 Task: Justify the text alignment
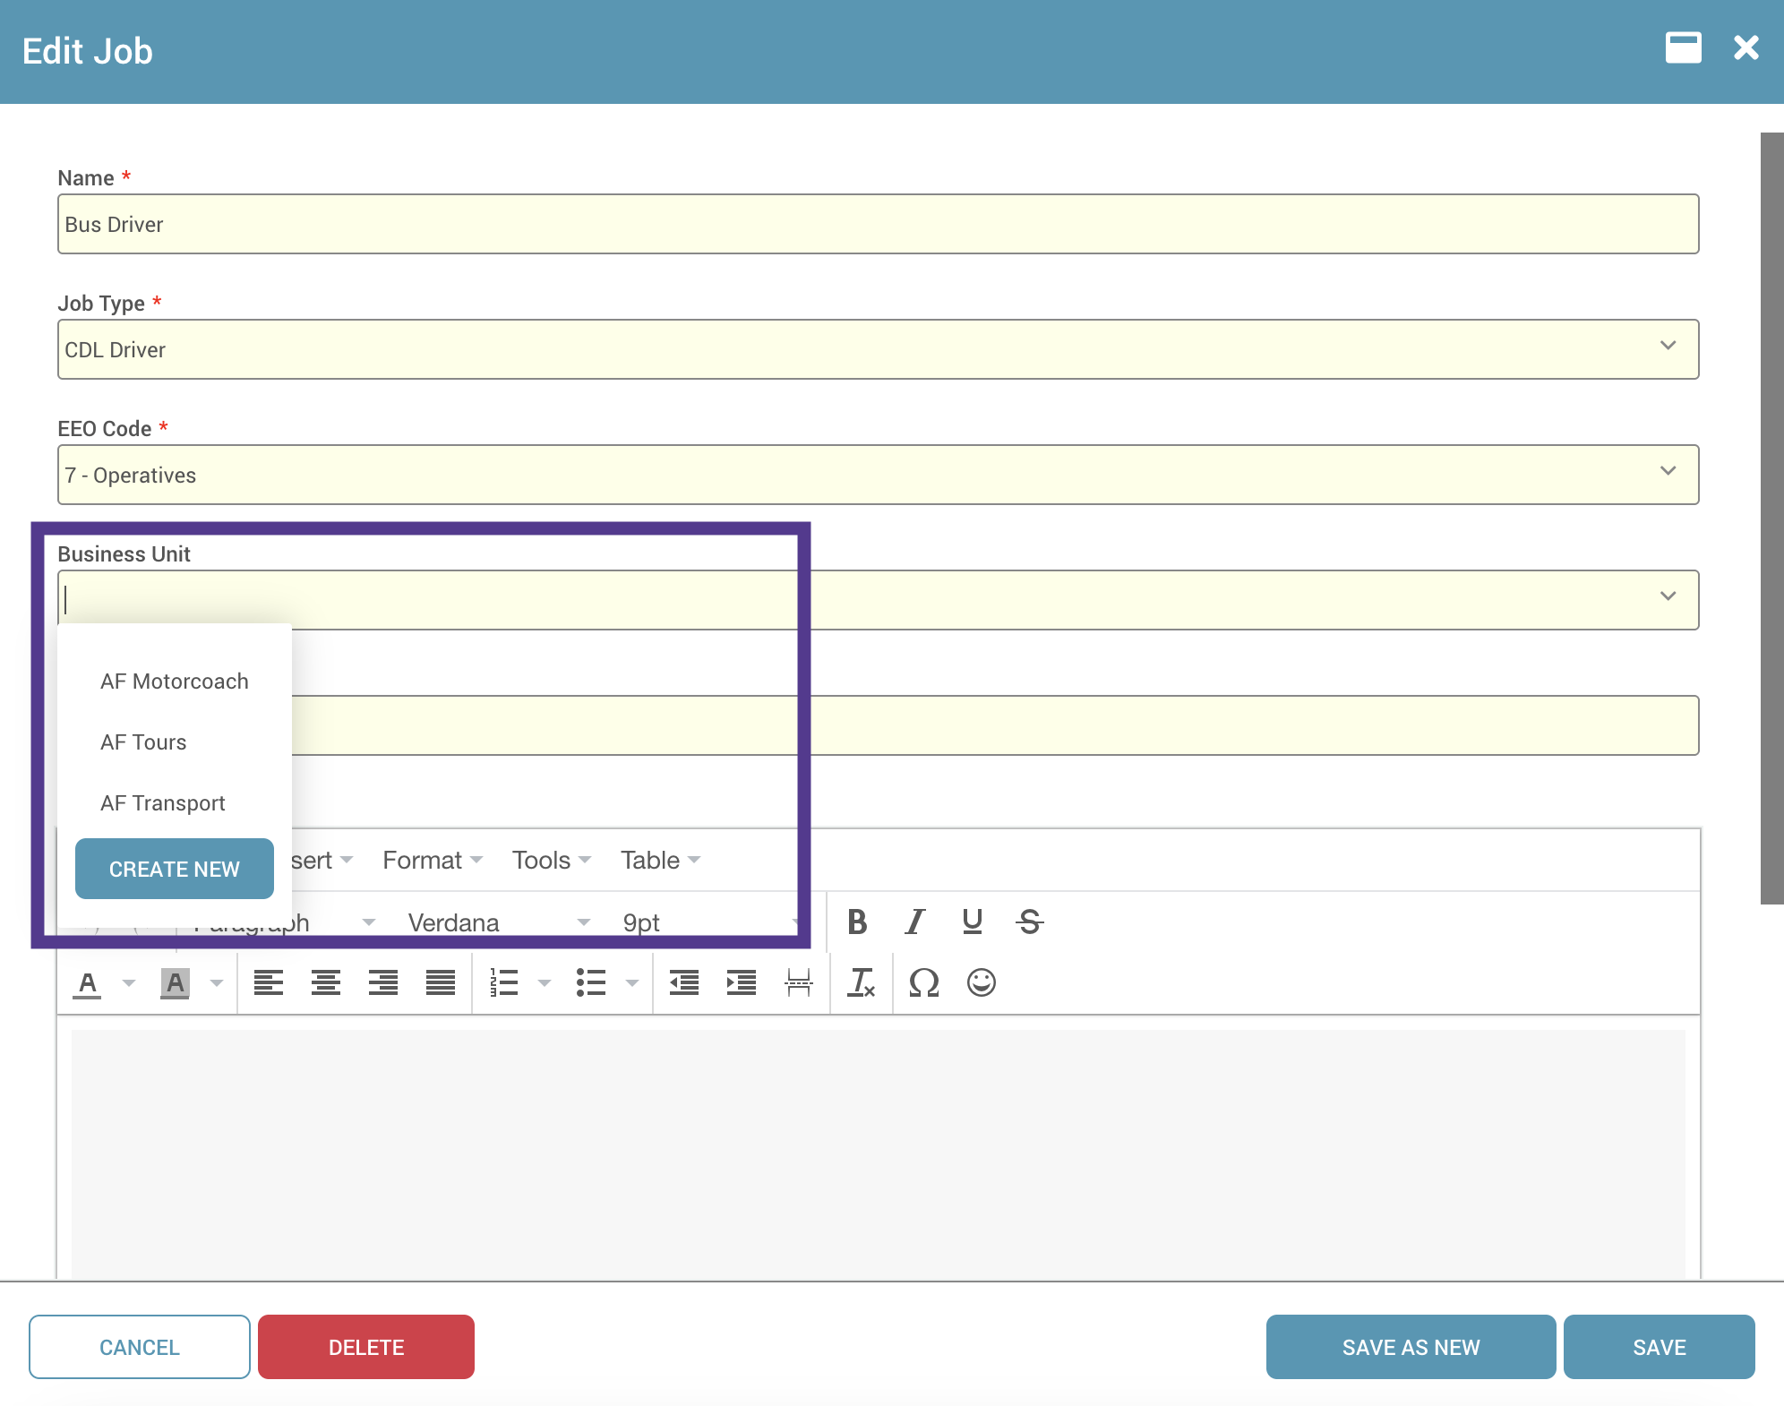click(x=440, y=982)
